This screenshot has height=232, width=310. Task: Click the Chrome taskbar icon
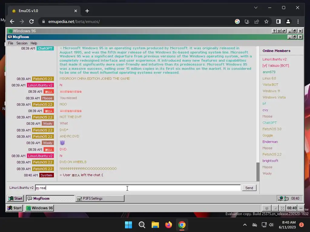point(182,225)
